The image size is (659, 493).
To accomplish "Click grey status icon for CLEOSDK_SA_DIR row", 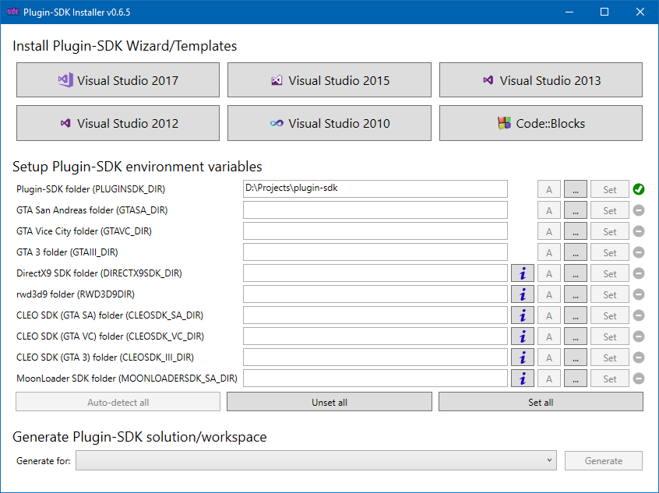I will tap(639, 315).
